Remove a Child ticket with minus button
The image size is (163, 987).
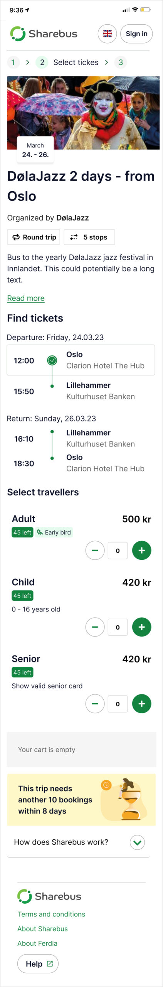(x=95, y=627)
